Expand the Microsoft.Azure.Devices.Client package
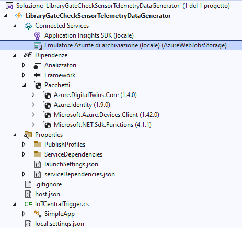This screenshot has height=228, width=242. (x=33, y=115)
